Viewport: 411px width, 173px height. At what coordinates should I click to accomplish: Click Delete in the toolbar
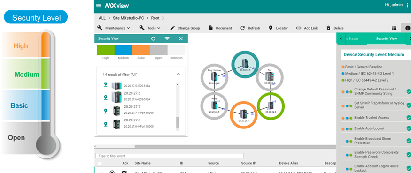click(335, 28)
